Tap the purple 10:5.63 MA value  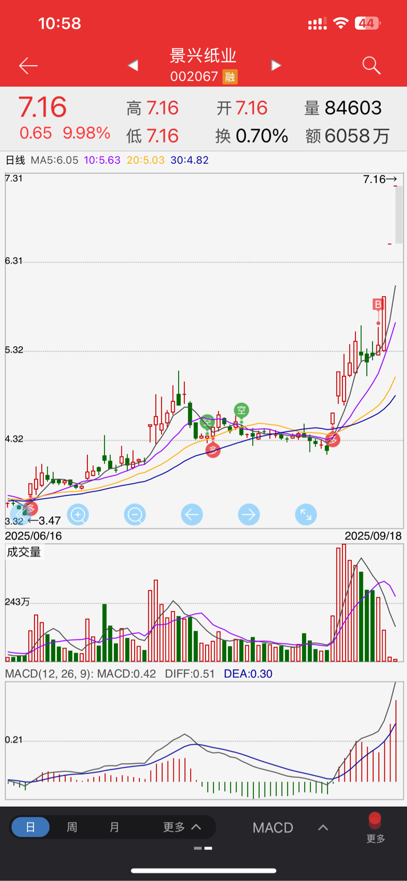tap(102, 160)
